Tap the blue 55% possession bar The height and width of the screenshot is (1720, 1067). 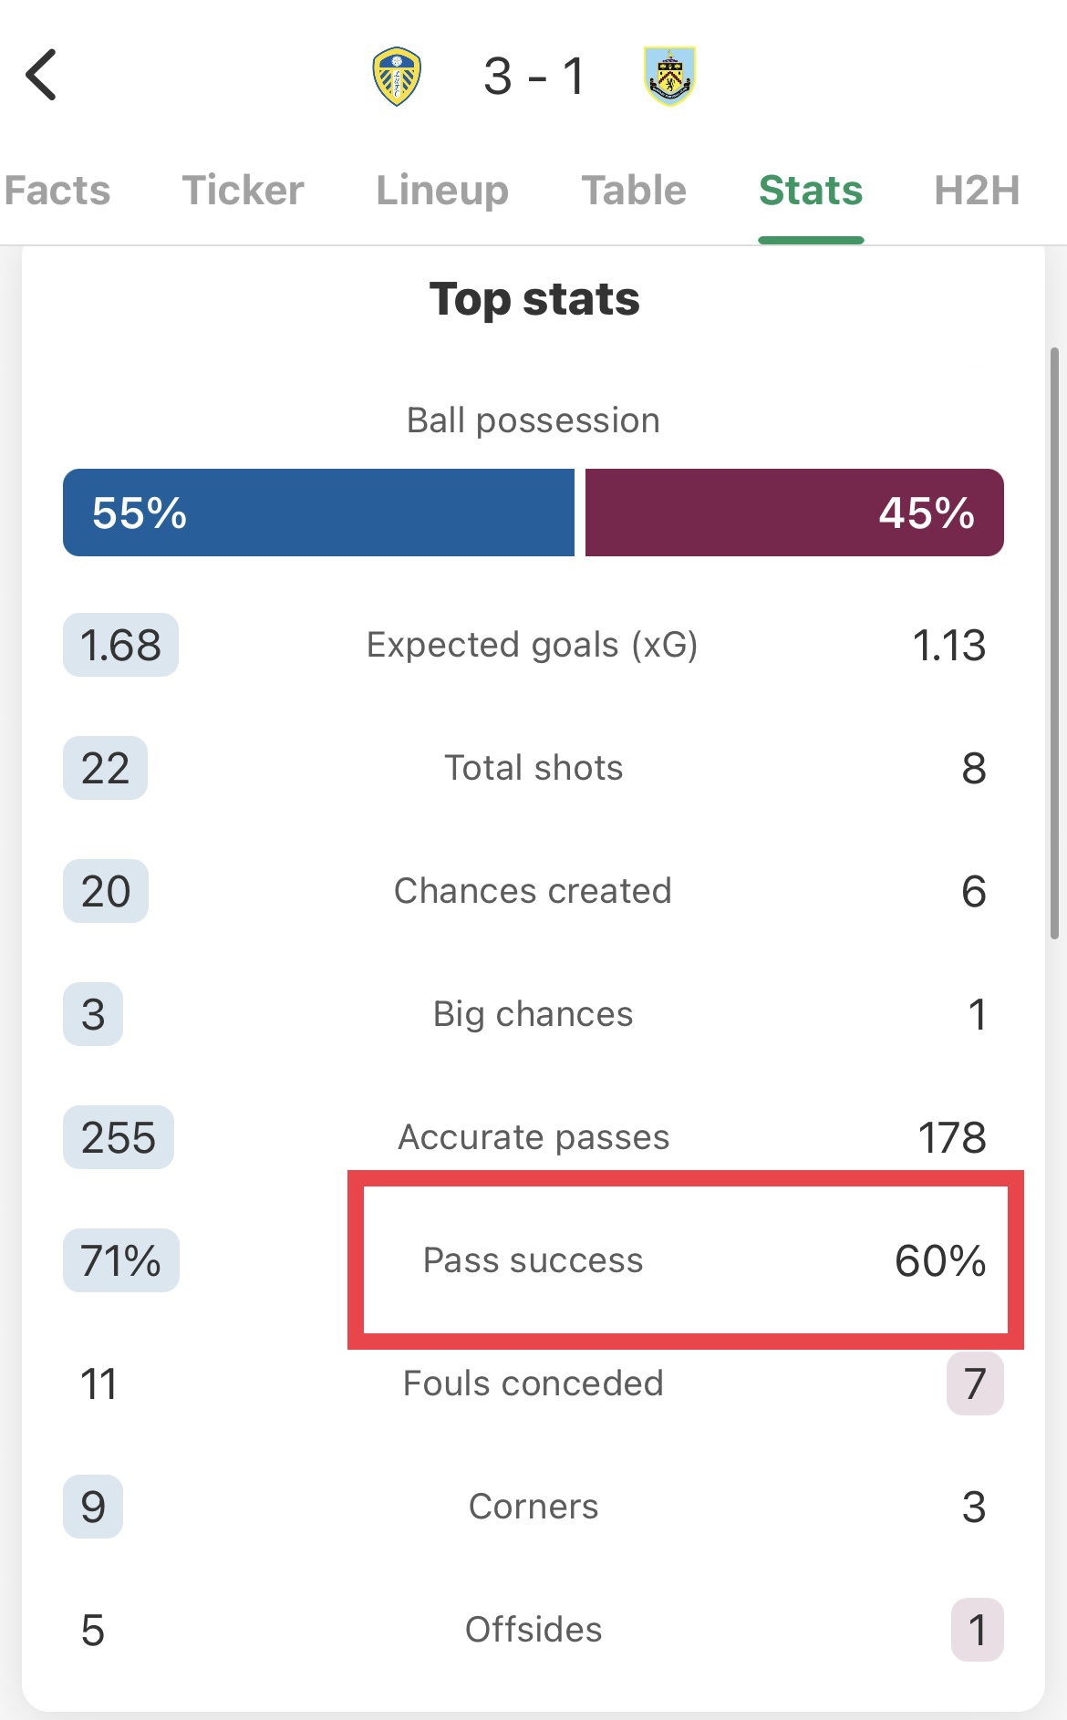tap(318, 513)
